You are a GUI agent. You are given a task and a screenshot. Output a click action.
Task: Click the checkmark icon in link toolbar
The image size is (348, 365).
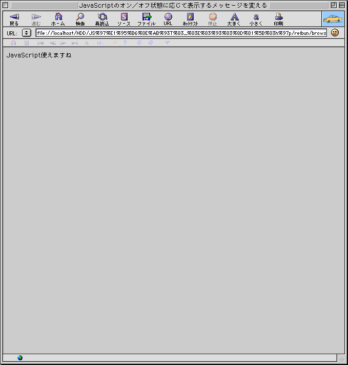(167, 43)
